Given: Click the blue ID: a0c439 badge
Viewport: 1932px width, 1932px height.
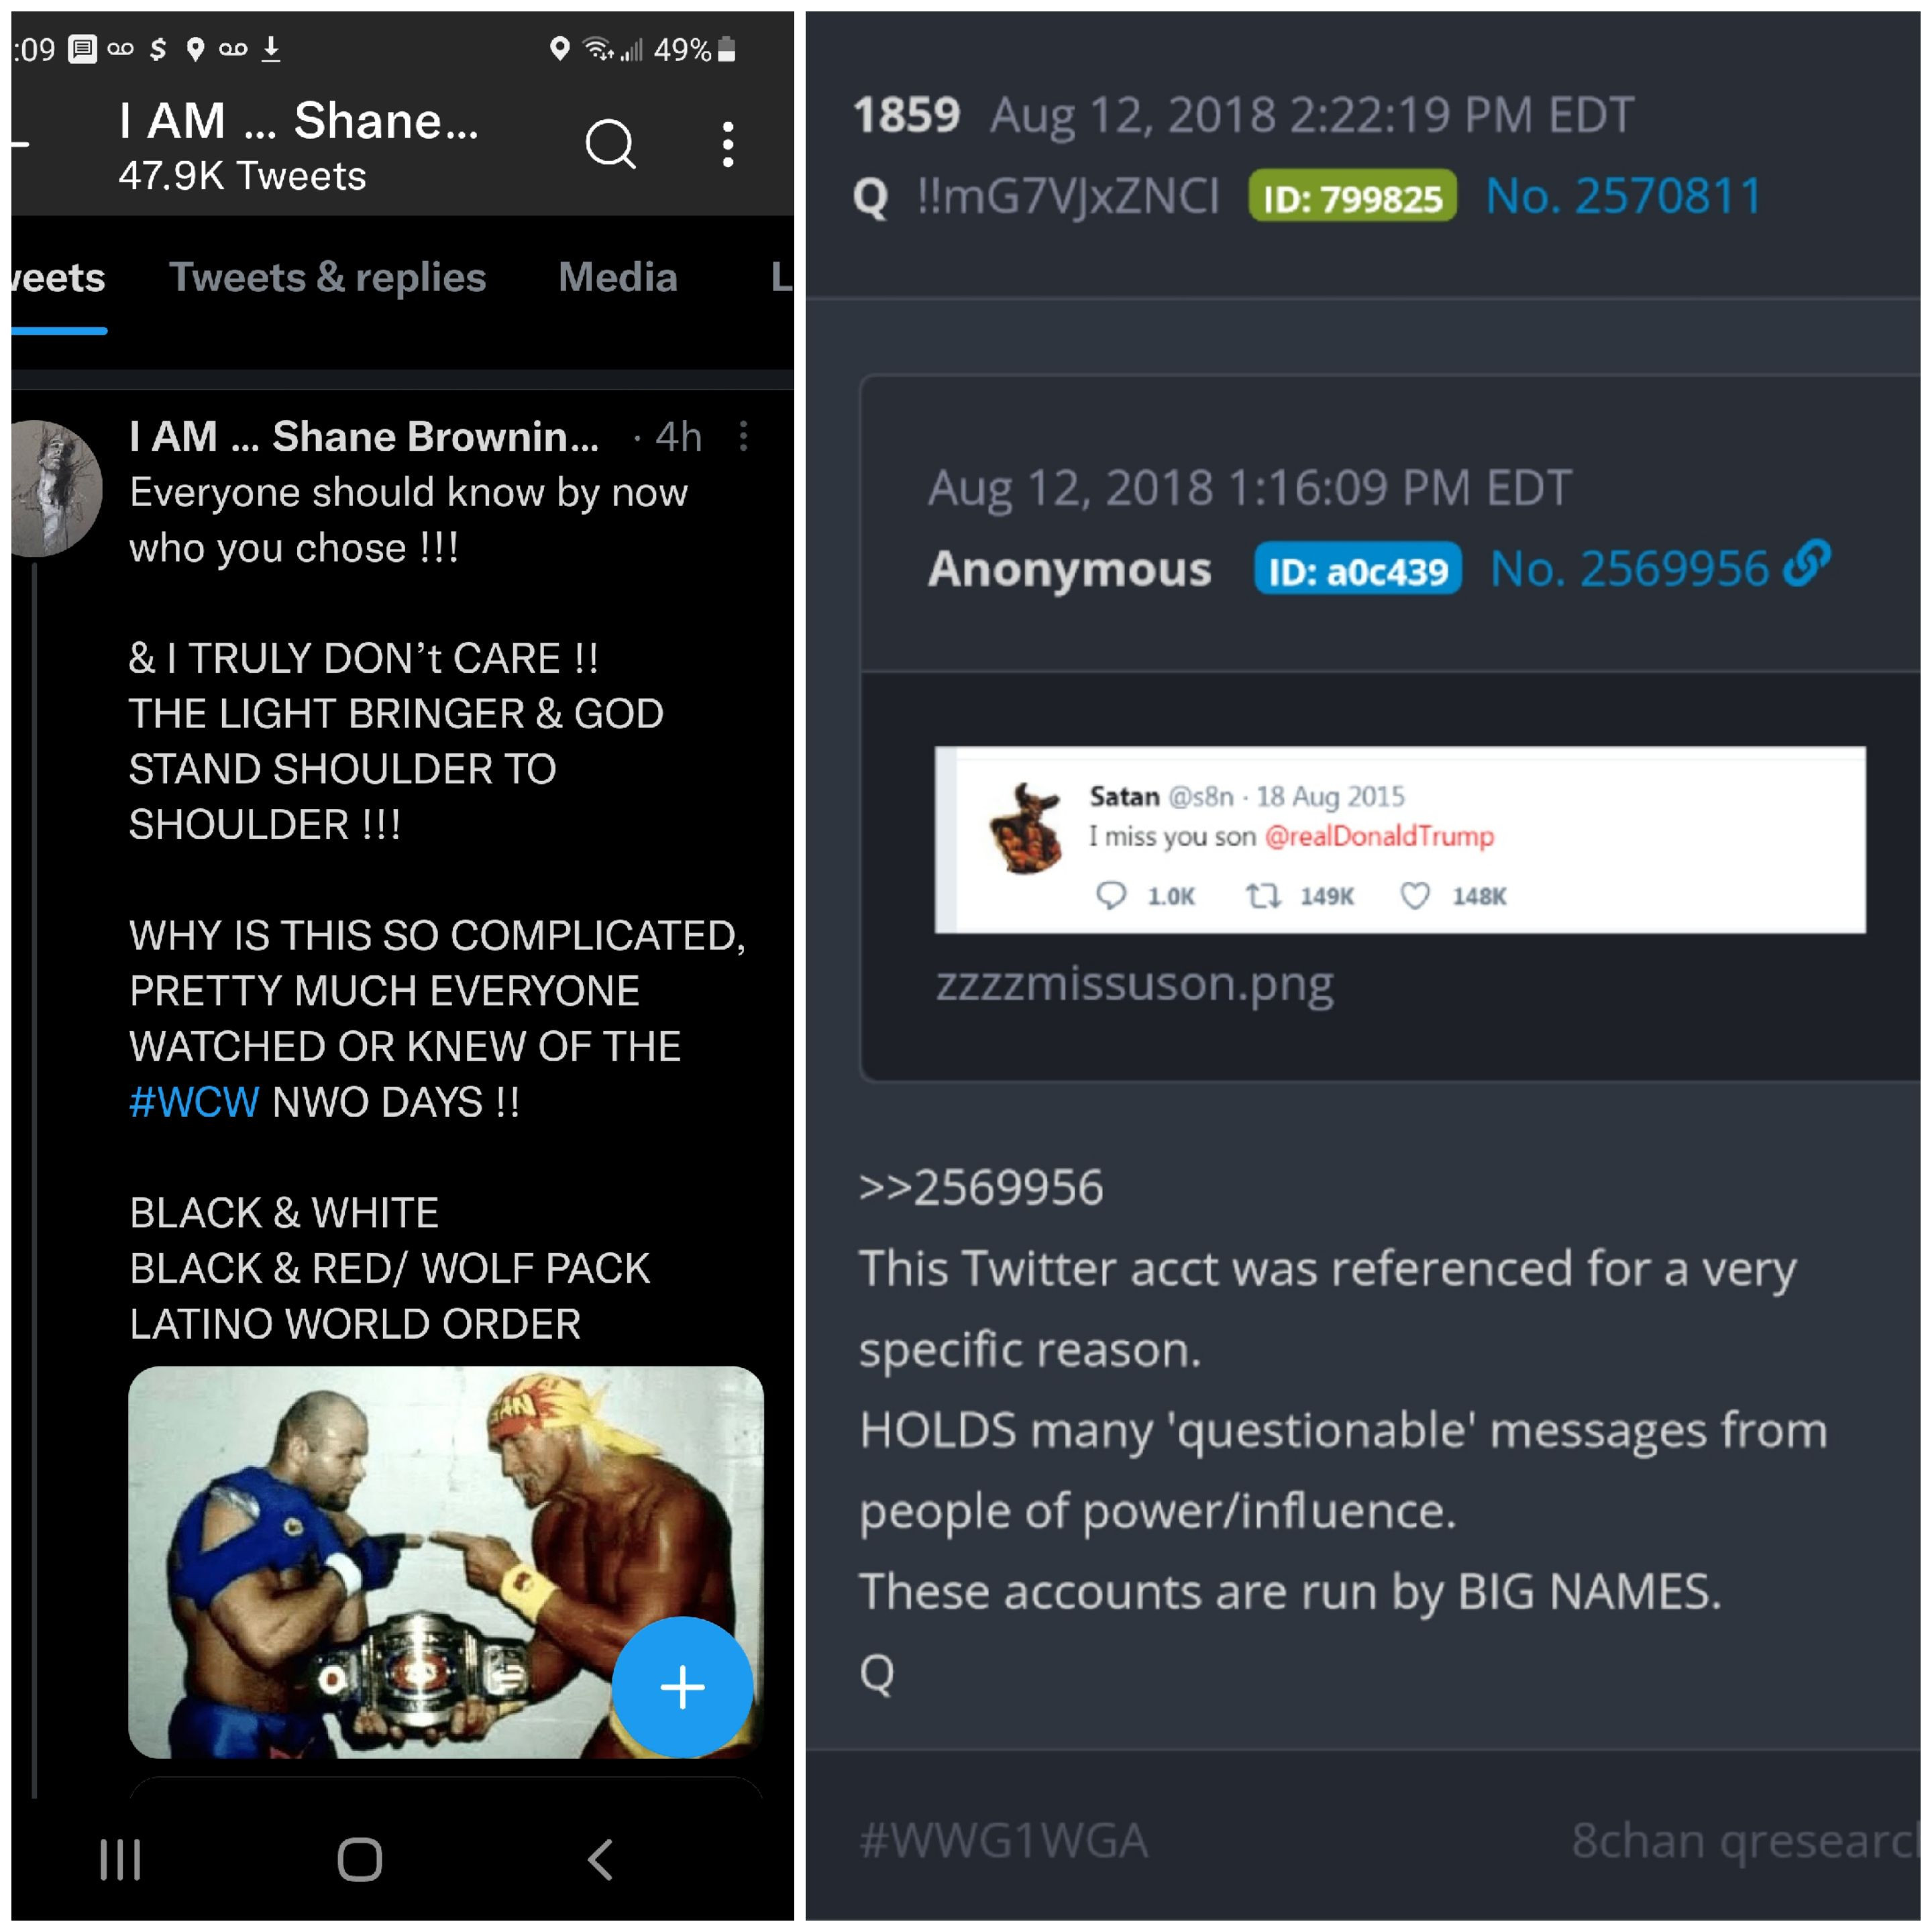Looking at the screenshot, I should (x=1358, y=570).
